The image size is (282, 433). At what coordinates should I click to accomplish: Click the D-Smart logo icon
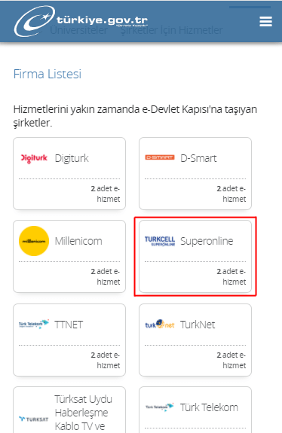[x=160, y=157]
